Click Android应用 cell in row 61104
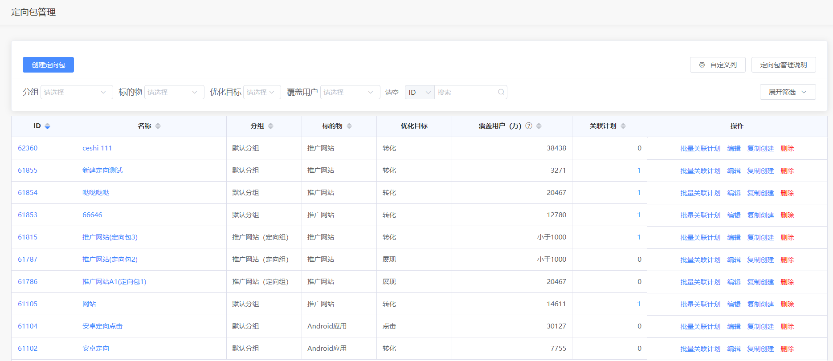The image size is (833, 361). click(x=327, y=326)
